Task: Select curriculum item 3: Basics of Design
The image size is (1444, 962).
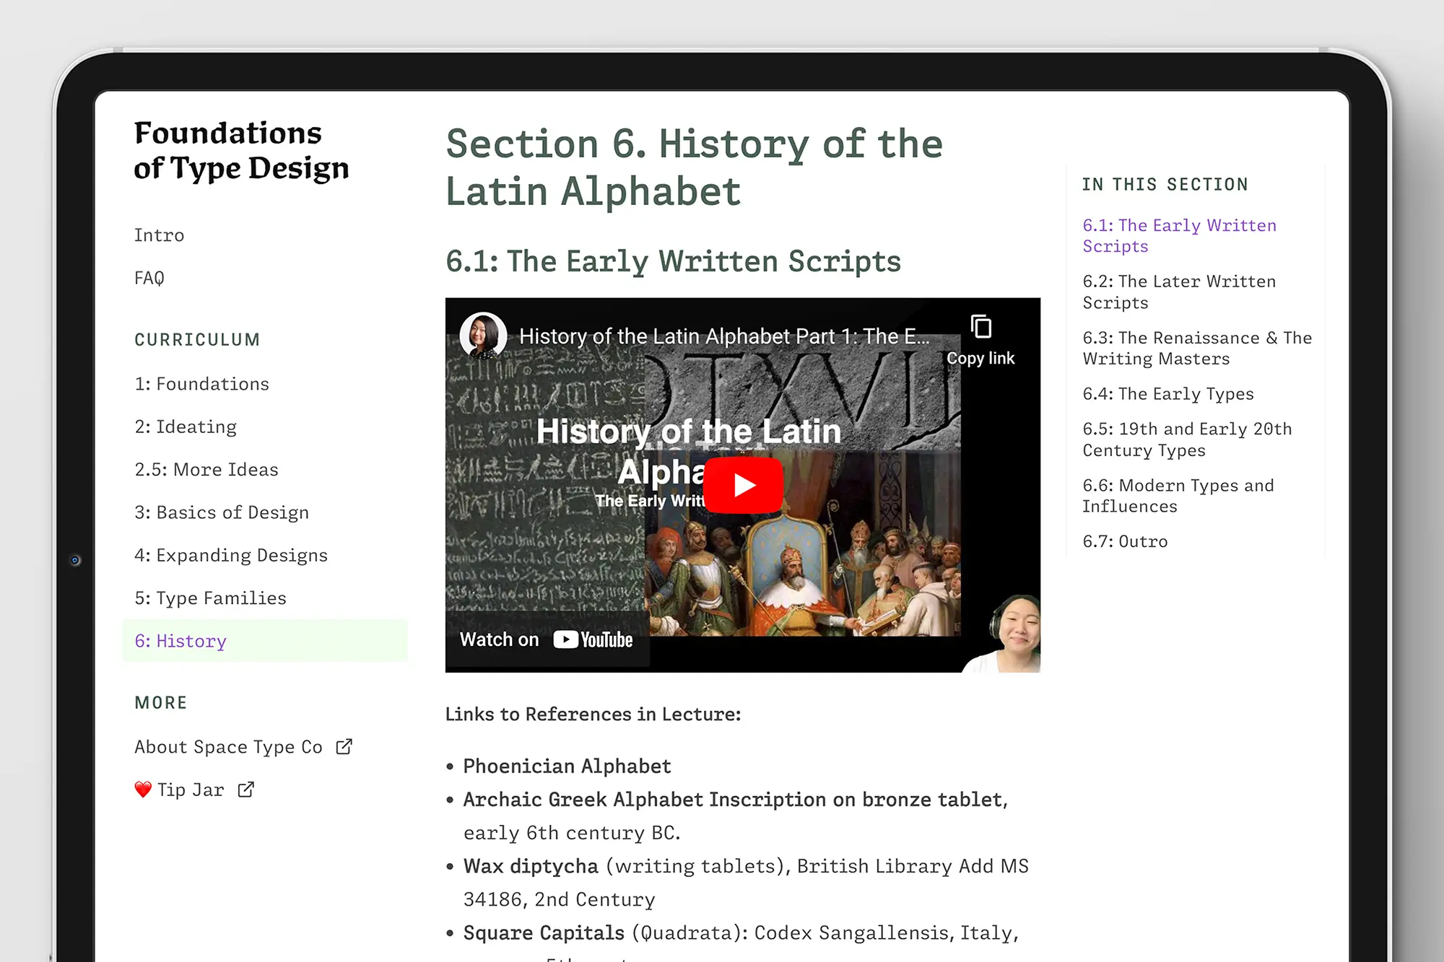Action: [222, 512]
